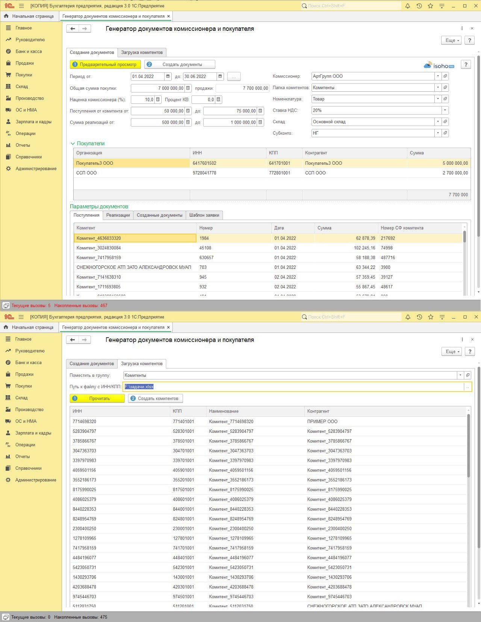Click windows icon in bottom status bar
The width and height of the screenshot is (481, 622).
click(x=6, y=617)
